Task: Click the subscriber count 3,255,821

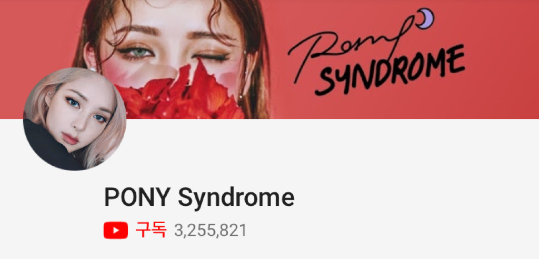Action: (211, 231)
